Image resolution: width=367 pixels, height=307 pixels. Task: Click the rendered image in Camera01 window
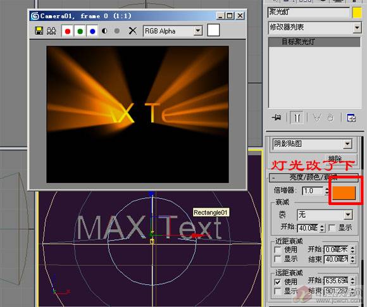[137, 115]
